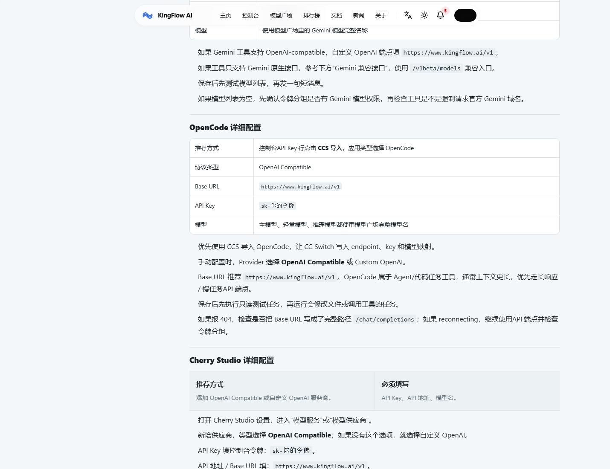610x469 pixels.
Task: Open the language translation icon
Action: 408,15
